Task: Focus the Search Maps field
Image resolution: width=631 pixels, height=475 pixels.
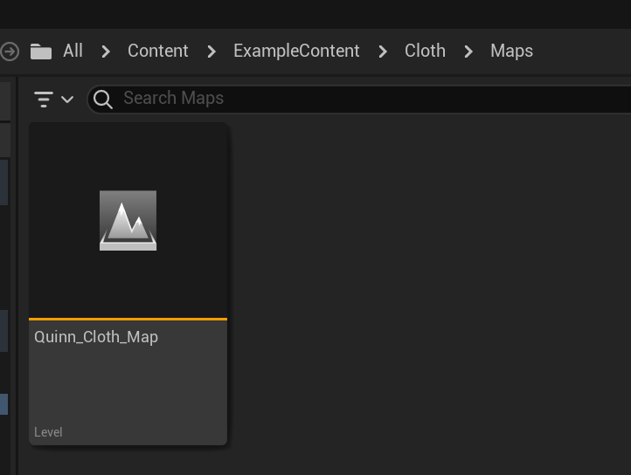Action: coord(360,99)
